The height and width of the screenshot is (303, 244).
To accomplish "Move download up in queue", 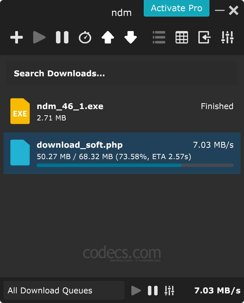I will (108, 37).
